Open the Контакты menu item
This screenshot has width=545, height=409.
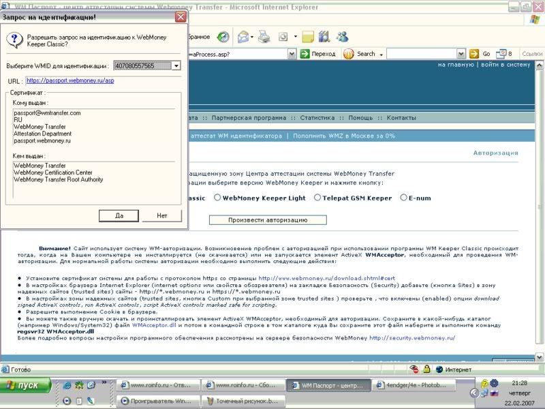[401, 118]
